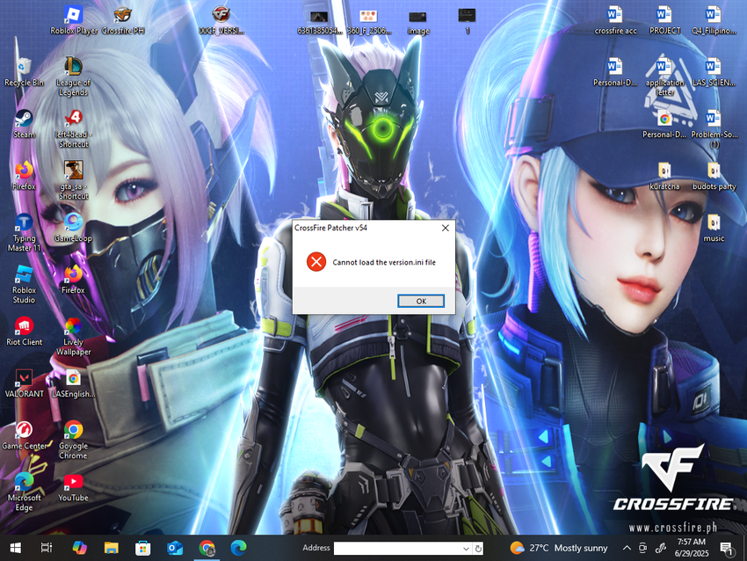
Task: Select the kuratcha folder
Action: tap(664, 176)
